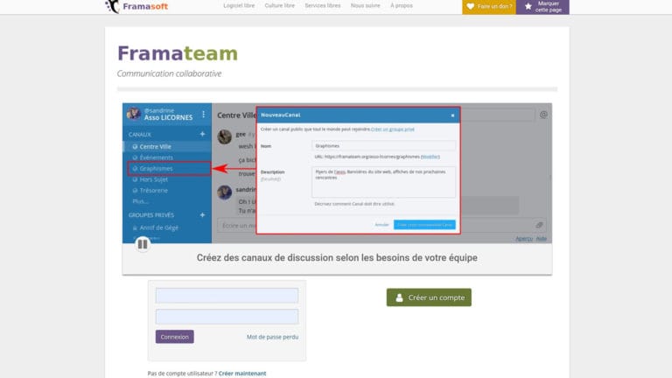Click the Marquer cette page button
Image resolution: width=672 pixels, height=378 pixels.
click(x=542, y=7)
